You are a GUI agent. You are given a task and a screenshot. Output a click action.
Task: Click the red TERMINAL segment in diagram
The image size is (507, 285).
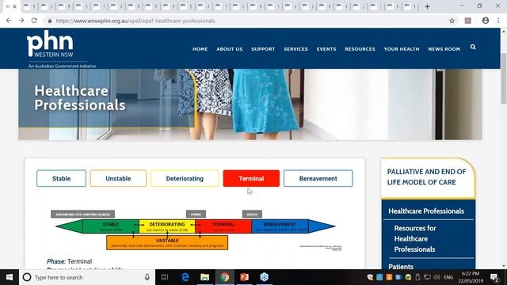[x=223, y=226]
